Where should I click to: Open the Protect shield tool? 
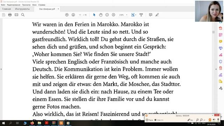[220, 62]
